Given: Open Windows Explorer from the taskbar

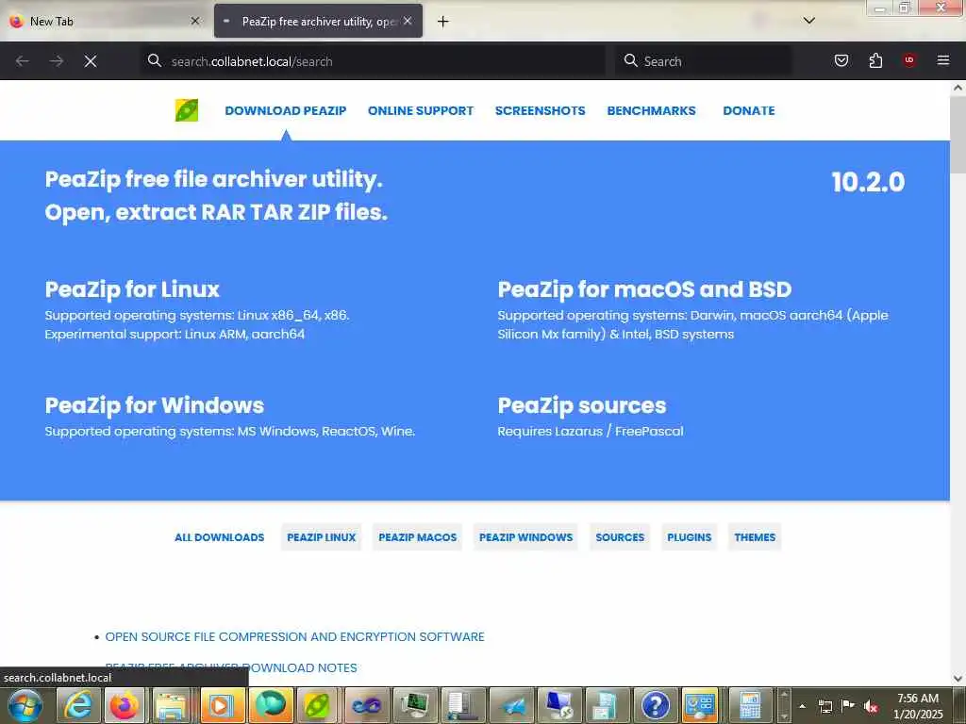Looking at the screenshot, I should coord(173,705).
